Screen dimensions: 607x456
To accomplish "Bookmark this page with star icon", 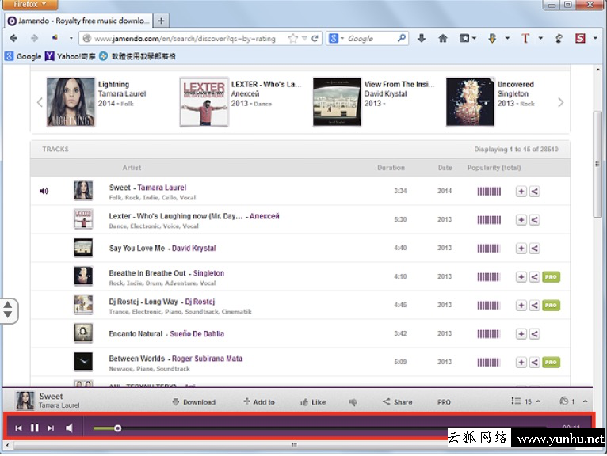I will click(293, 38).
